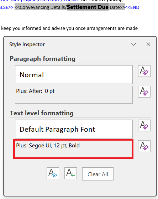Image resolution: width=158 pixels, height=199 pixels.
Task: Clear character formatting beside Segoe UI box
Action: [x=144, y=146]
